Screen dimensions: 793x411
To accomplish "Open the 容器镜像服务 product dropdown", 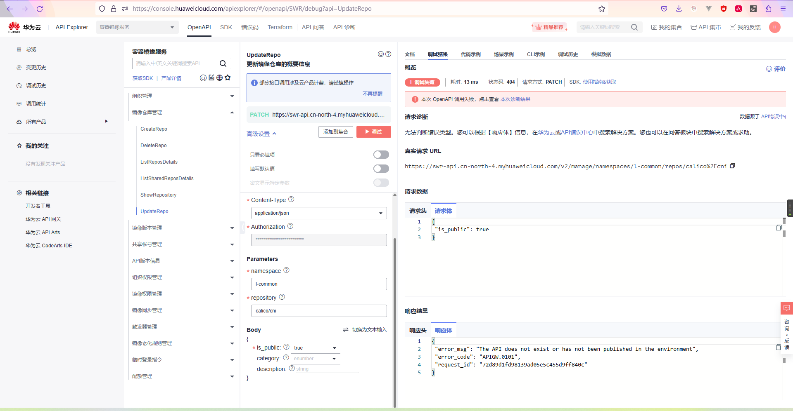I will 138,27.
